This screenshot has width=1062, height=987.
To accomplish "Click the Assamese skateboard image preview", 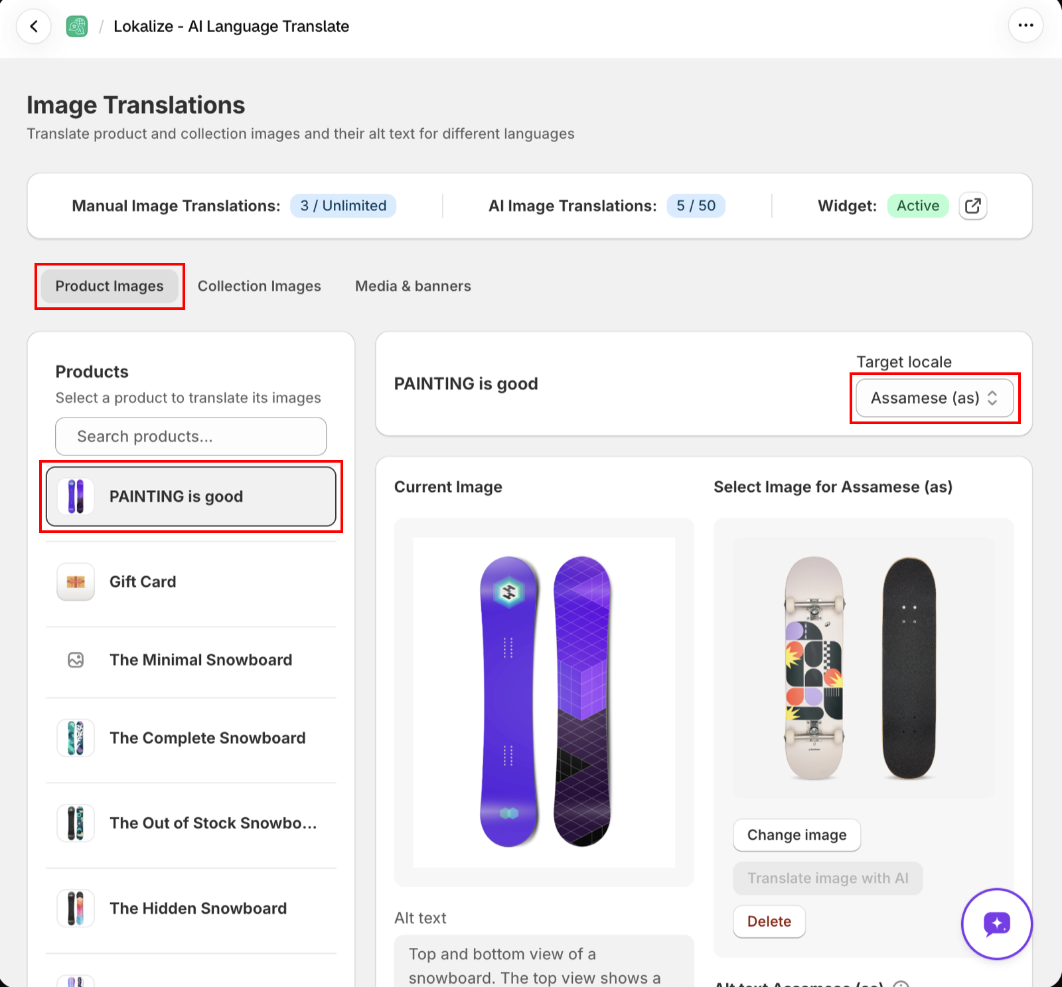I will click(x=864, y=668).
